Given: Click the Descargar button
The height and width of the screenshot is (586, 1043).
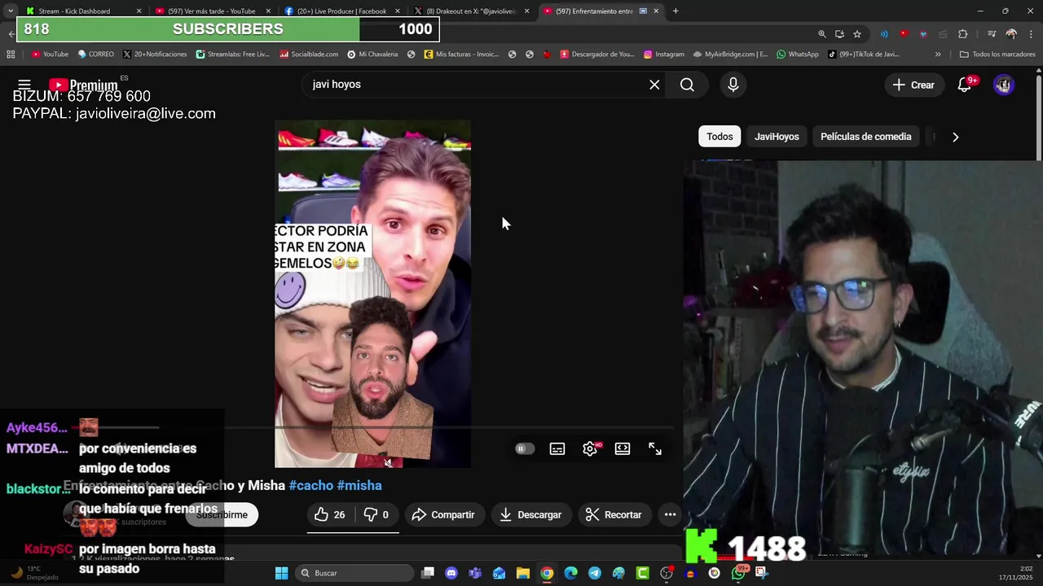Looking at the screenshot, I should pyautogui.click(x=530, y=514).
